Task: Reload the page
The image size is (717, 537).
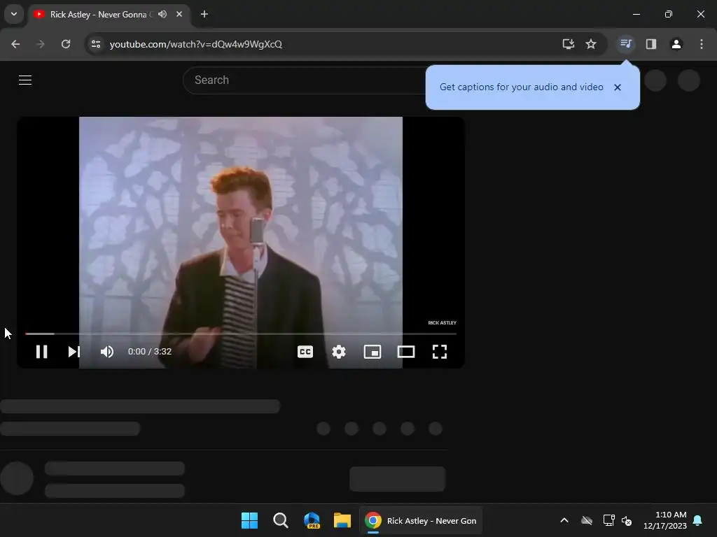Action: tap(66, 44)
